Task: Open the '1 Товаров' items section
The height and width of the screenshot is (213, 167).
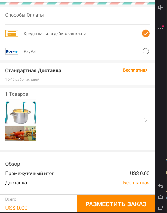Action: pyautogui.click(x=17, y=94)
